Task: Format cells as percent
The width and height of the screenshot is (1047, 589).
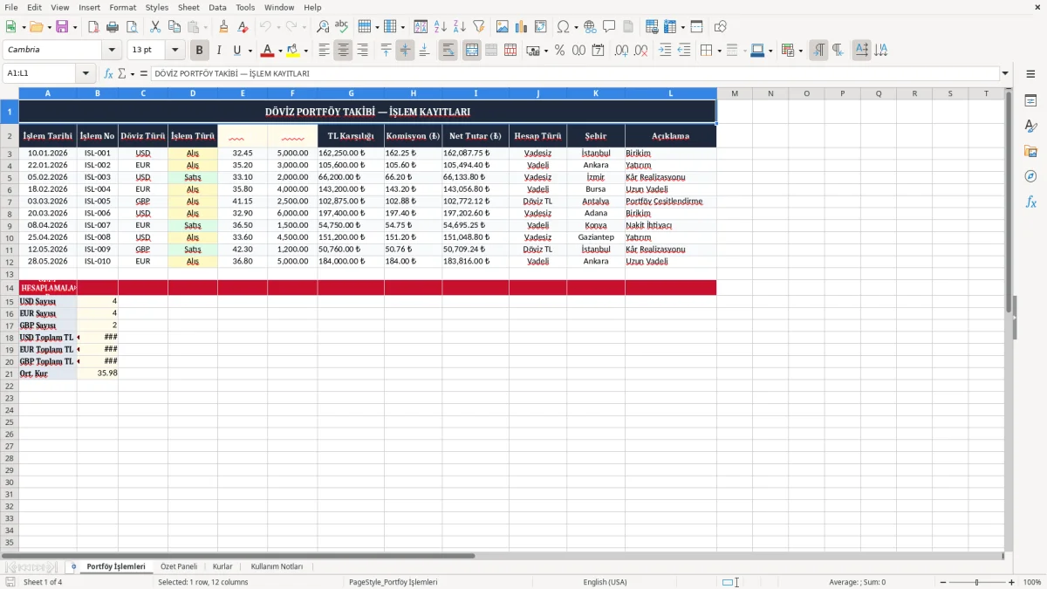Action: (x=559, y=51)
